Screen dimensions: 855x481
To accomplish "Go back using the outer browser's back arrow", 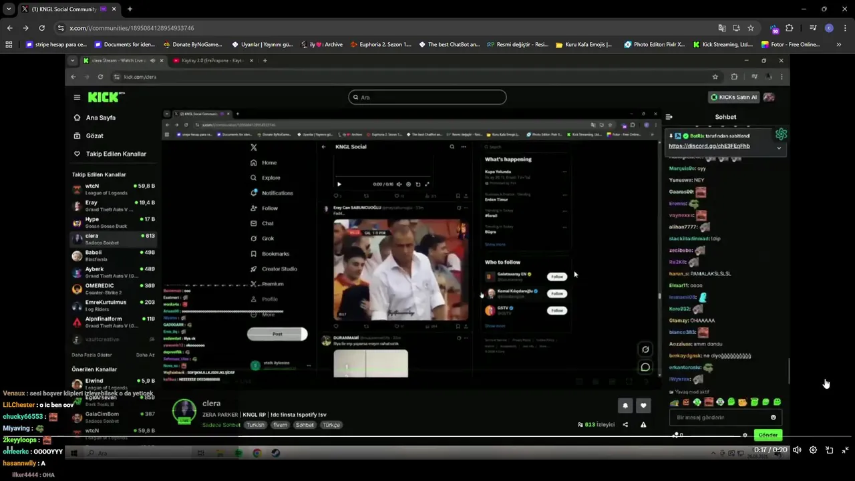I will 9,28.
